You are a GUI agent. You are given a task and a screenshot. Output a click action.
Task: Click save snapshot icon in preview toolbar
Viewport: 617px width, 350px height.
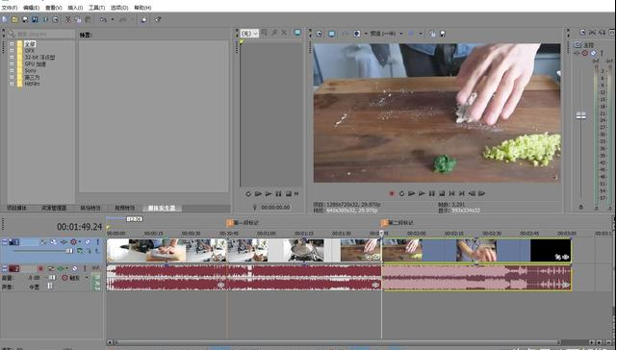pyautogui.click(x=443, y=34)
